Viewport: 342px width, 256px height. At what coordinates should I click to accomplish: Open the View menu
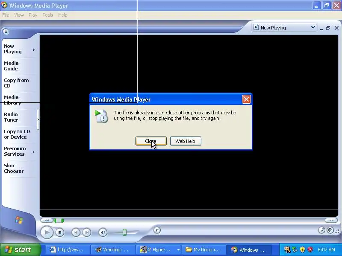(x=19, y=15)
